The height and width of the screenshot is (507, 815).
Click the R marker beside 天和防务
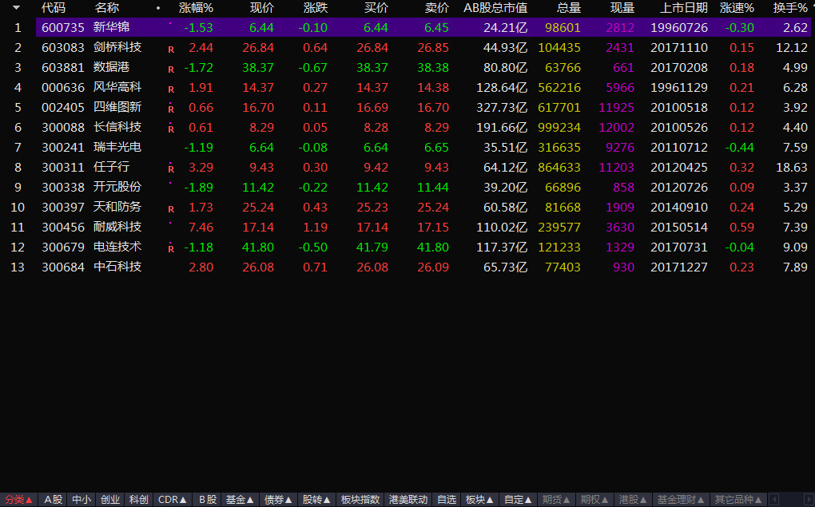coord(170,208)
